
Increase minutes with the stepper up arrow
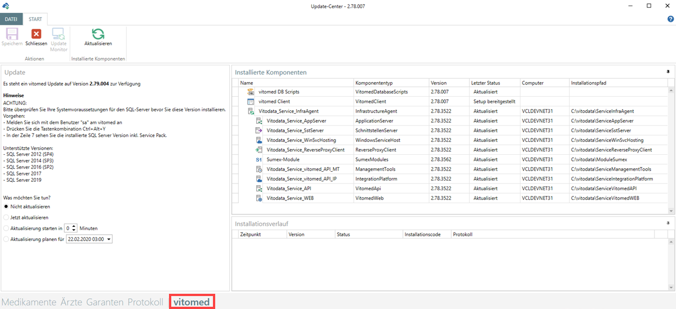(x=74, y=226)
